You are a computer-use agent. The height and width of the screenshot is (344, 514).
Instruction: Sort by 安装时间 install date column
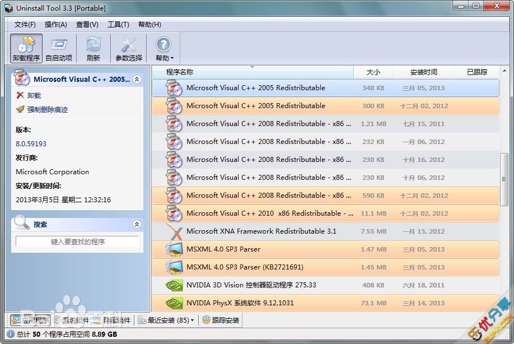(423, 72)
